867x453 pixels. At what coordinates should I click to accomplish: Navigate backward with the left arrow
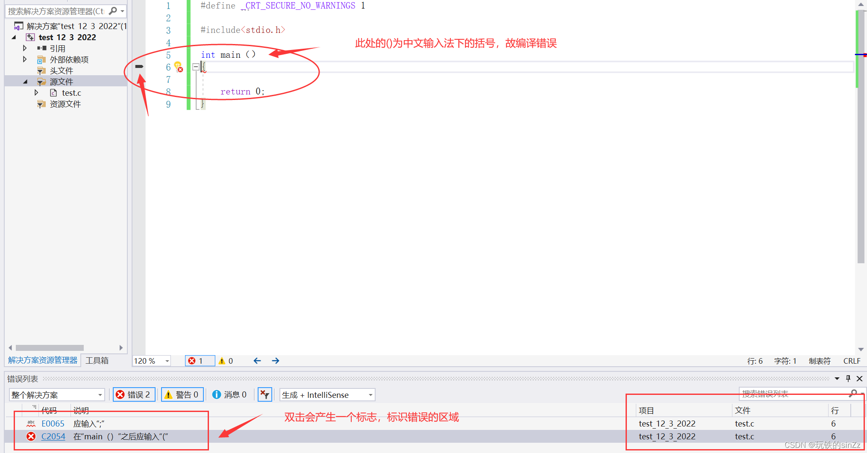tap(257, 361)
